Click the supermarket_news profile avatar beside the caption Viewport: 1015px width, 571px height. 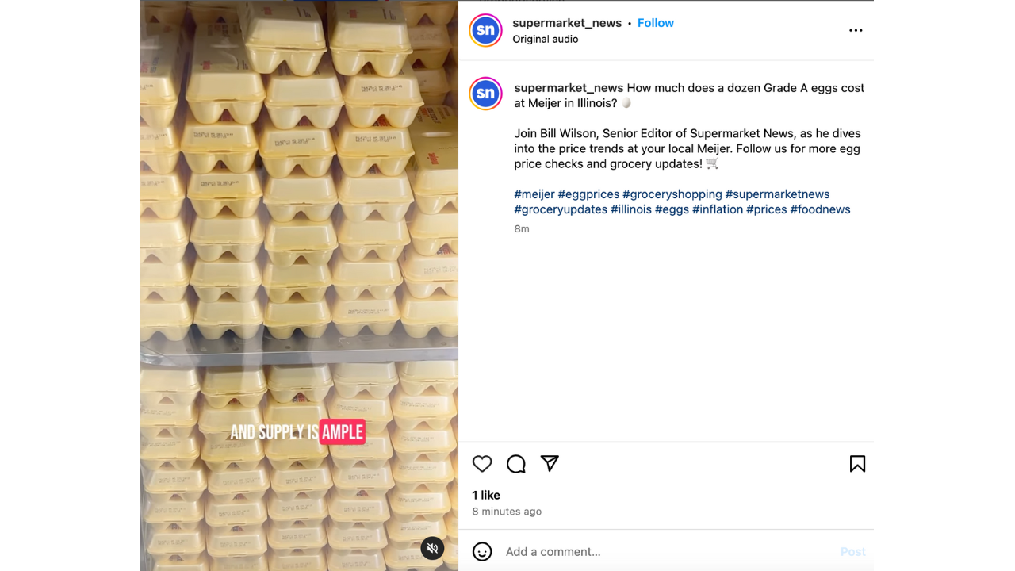pos(485,94)
